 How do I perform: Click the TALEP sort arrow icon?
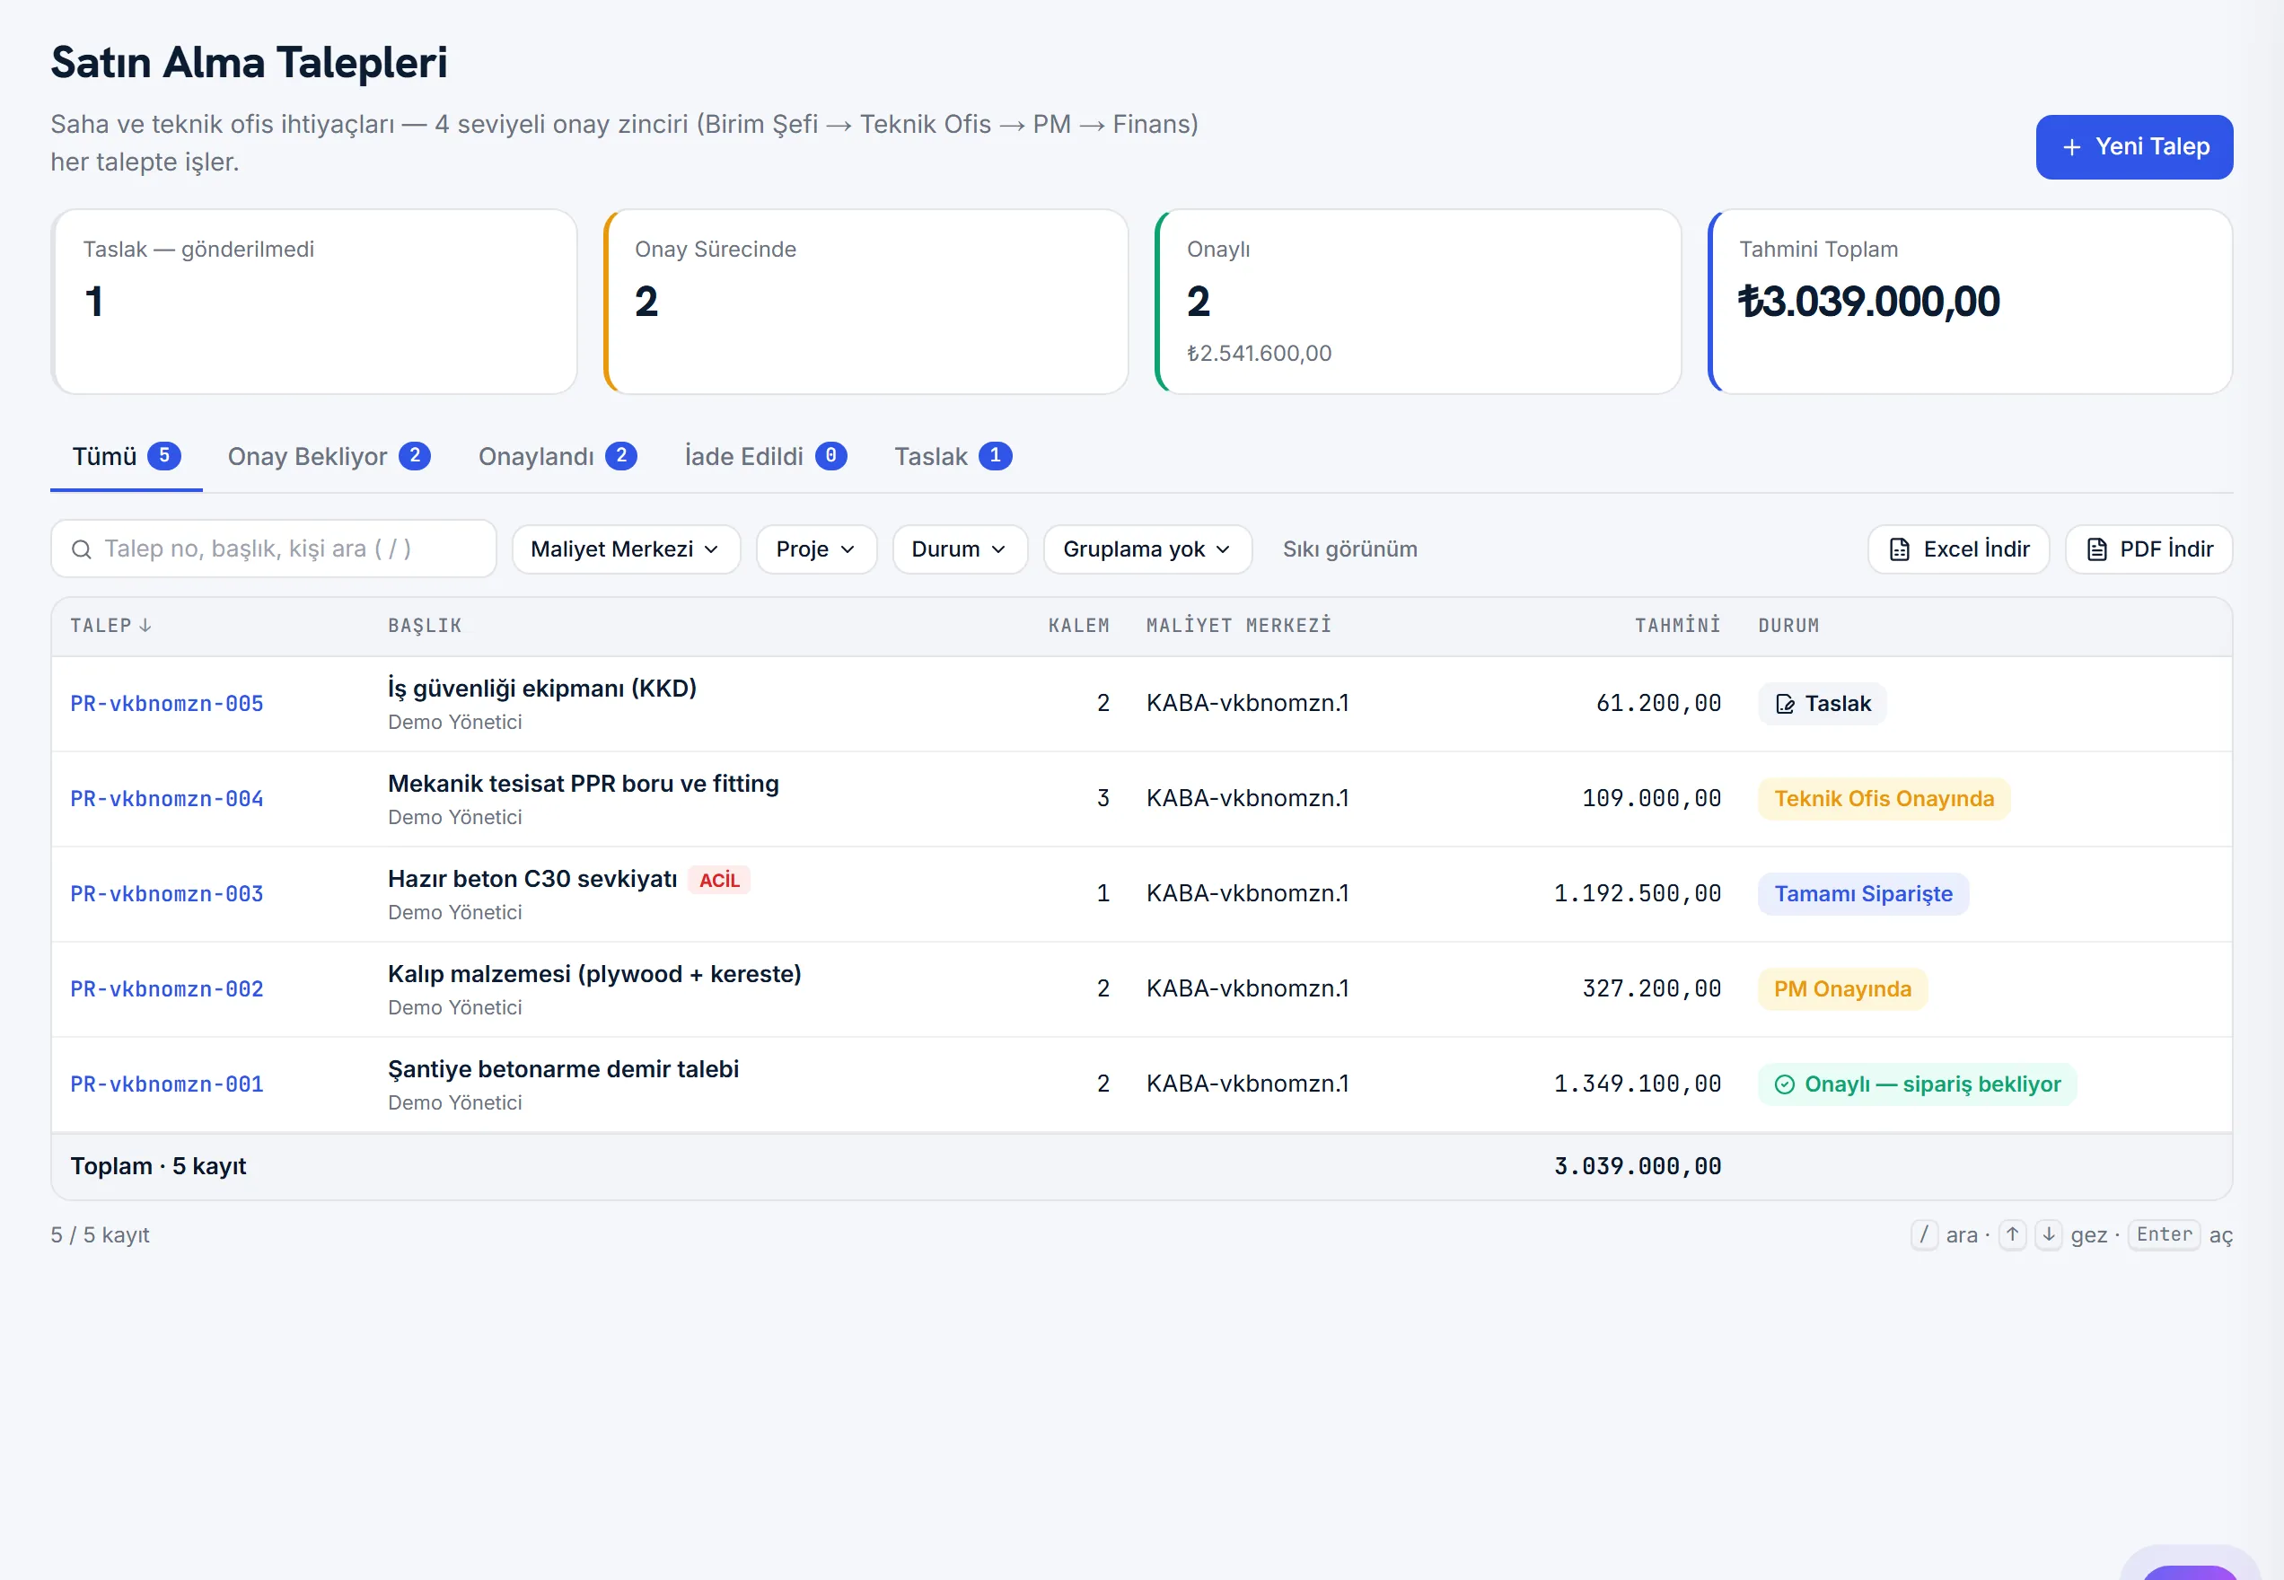145,626
